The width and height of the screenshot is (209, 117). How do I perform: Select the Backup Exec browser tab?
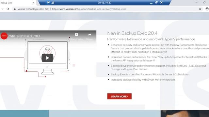[18, 3]
